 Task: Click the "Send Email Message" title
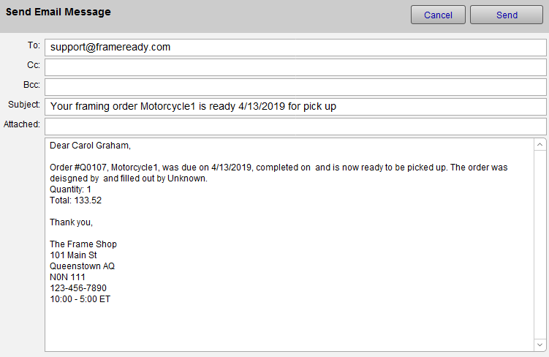58,12
